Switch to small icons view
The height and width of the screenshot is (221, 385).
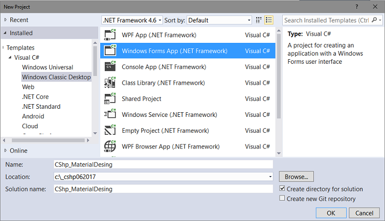(258, 20)
